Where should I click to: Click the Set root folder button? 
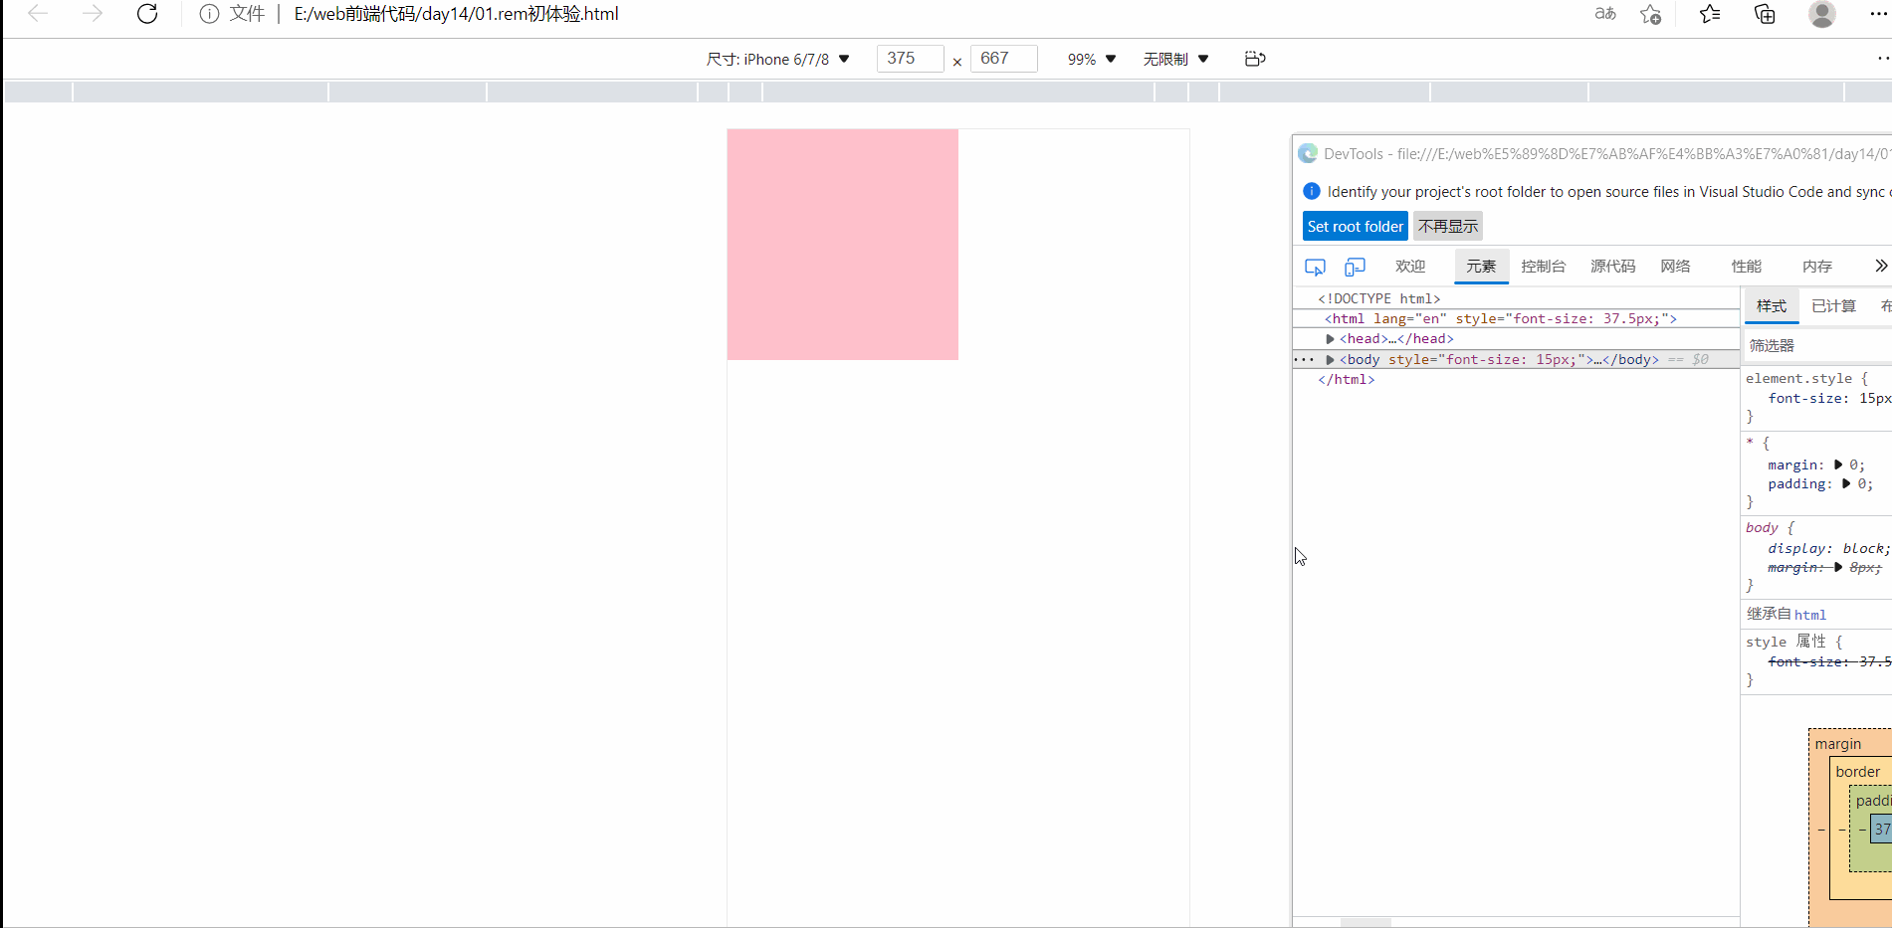point(1355,226)
